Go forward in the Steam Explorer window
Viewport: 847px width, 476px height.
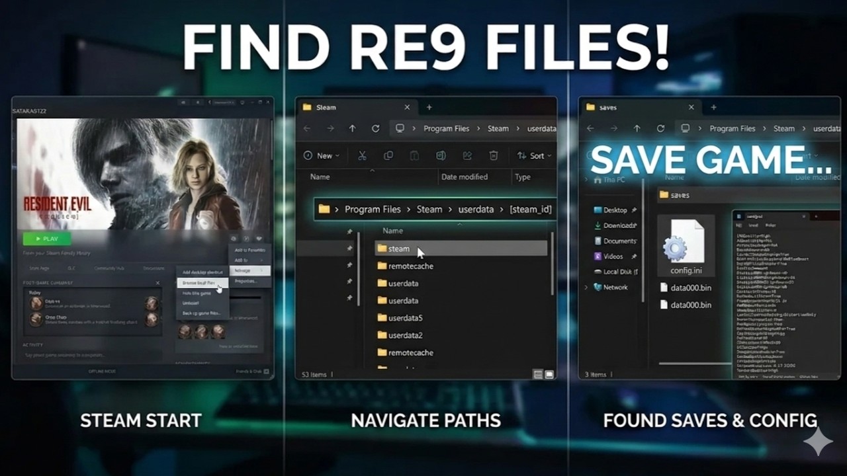click(330, 129)
